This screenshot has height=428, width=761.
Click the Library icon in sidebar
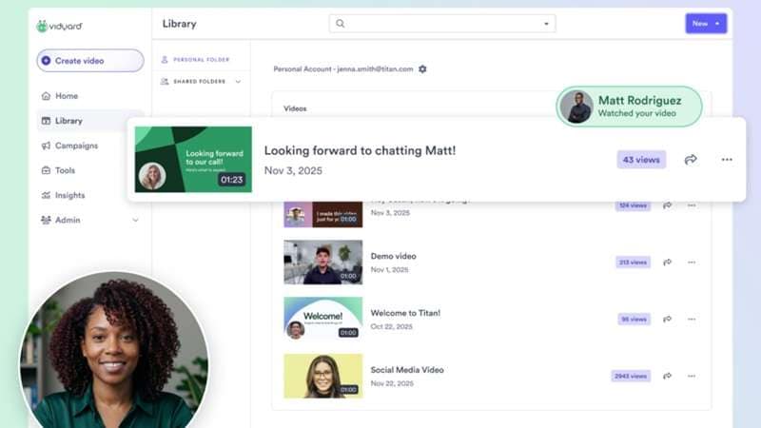46,121
